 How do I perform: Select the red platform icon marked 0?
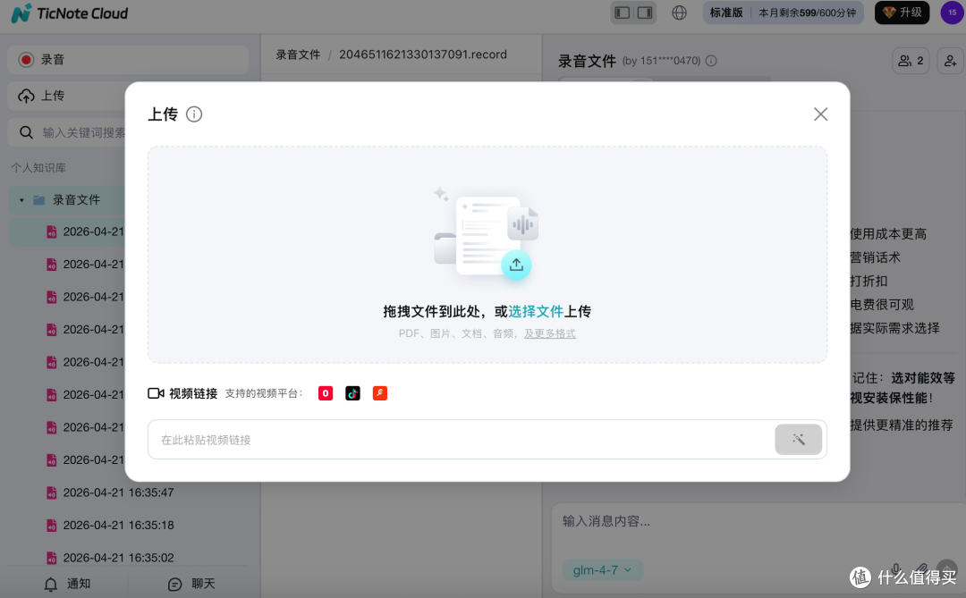[x=326, y=393]
